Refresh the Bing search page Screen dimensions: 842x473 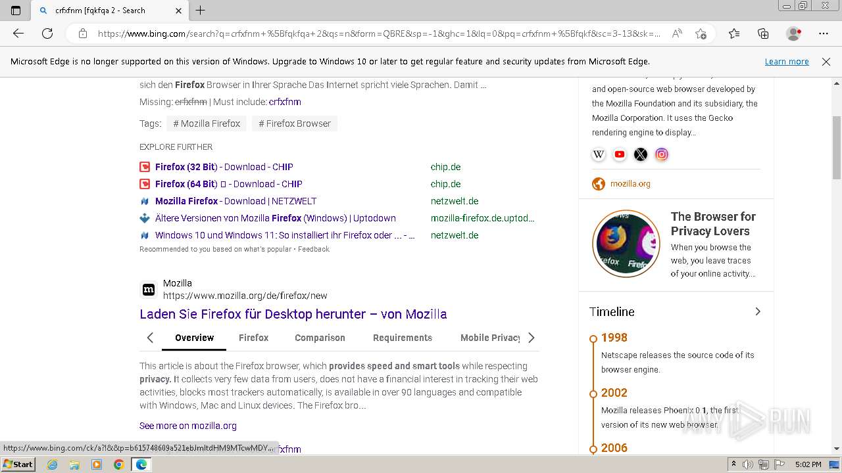coord(47,34)
